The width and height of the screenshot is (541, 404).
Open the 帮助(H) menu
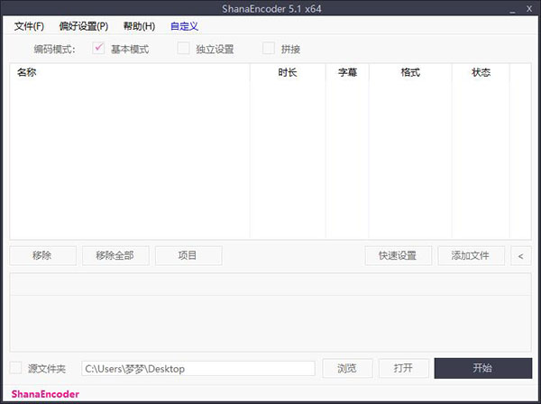tap(139, 26)
